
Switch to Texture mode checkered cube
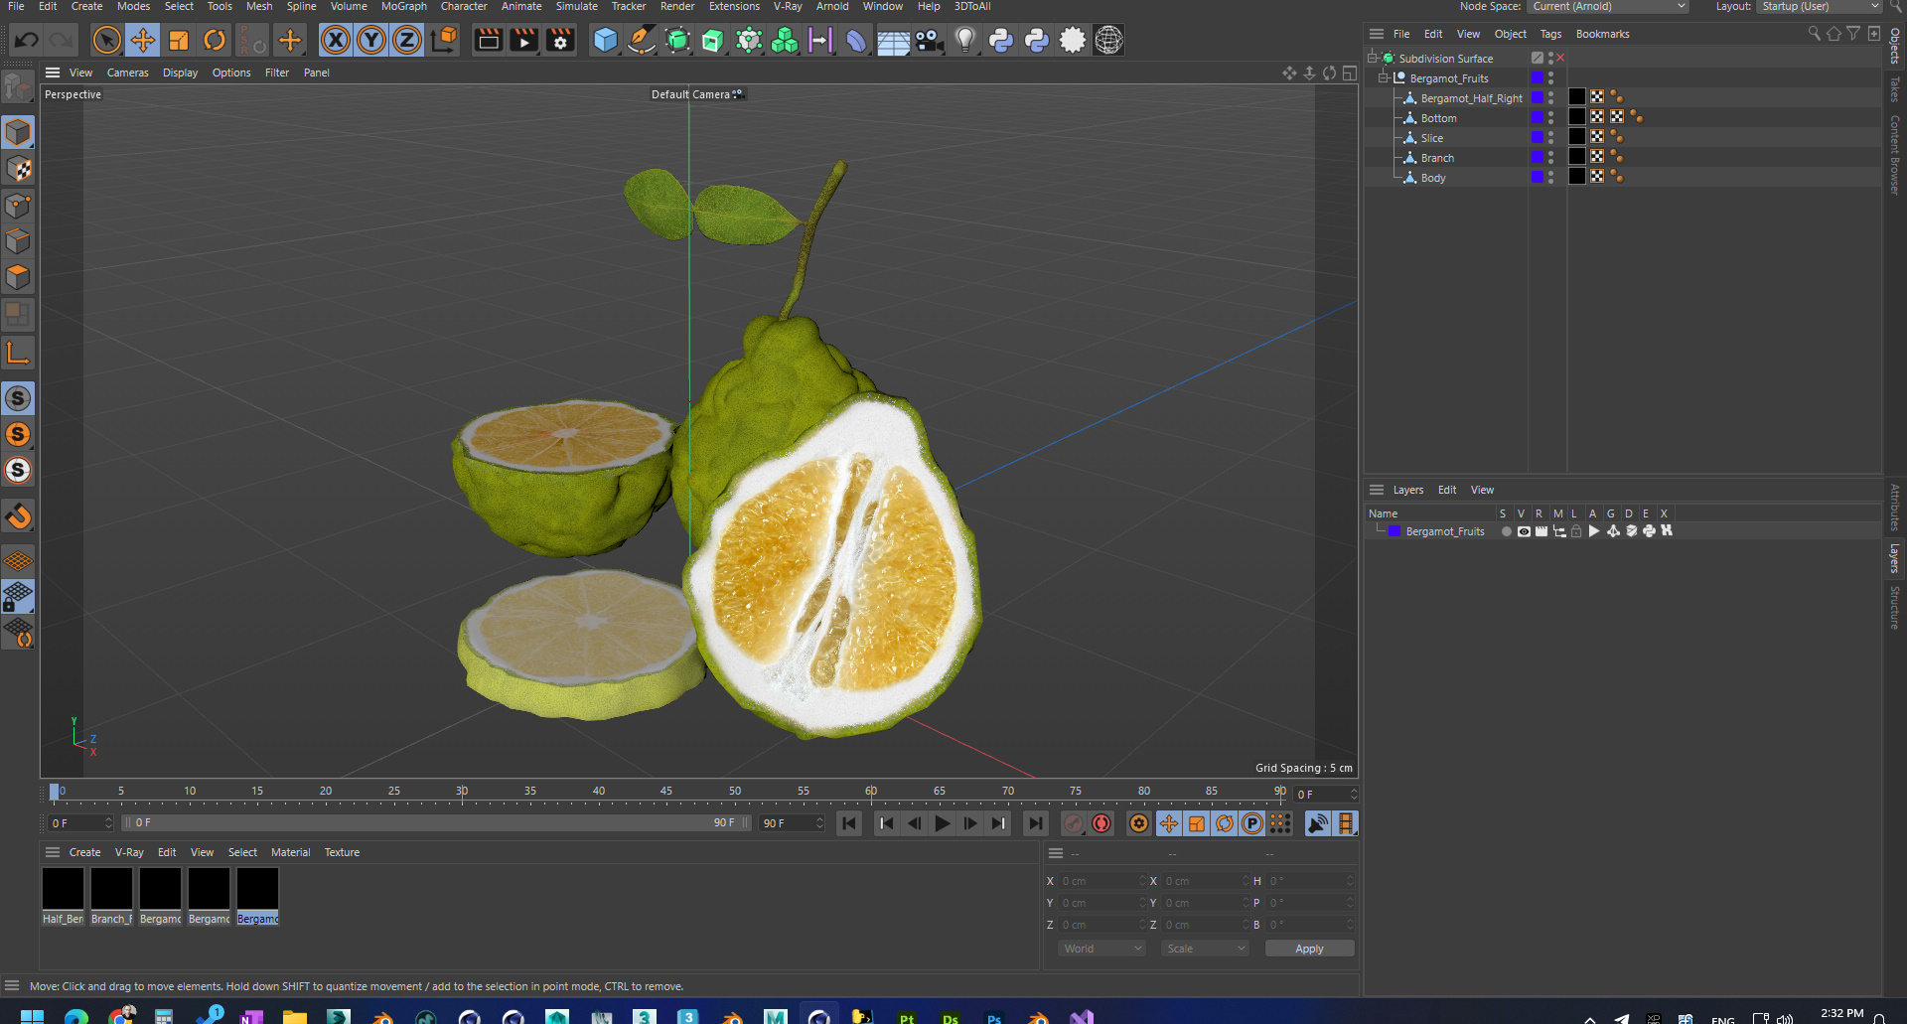click(18, 169)
